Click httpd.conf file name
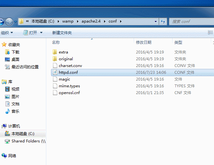 (x=68, y=73)
